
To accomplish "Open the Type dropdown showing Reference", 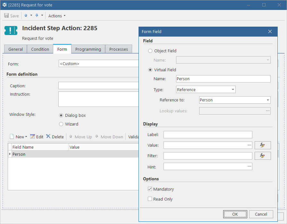I will pyautogui.click(x=233, y=89).
